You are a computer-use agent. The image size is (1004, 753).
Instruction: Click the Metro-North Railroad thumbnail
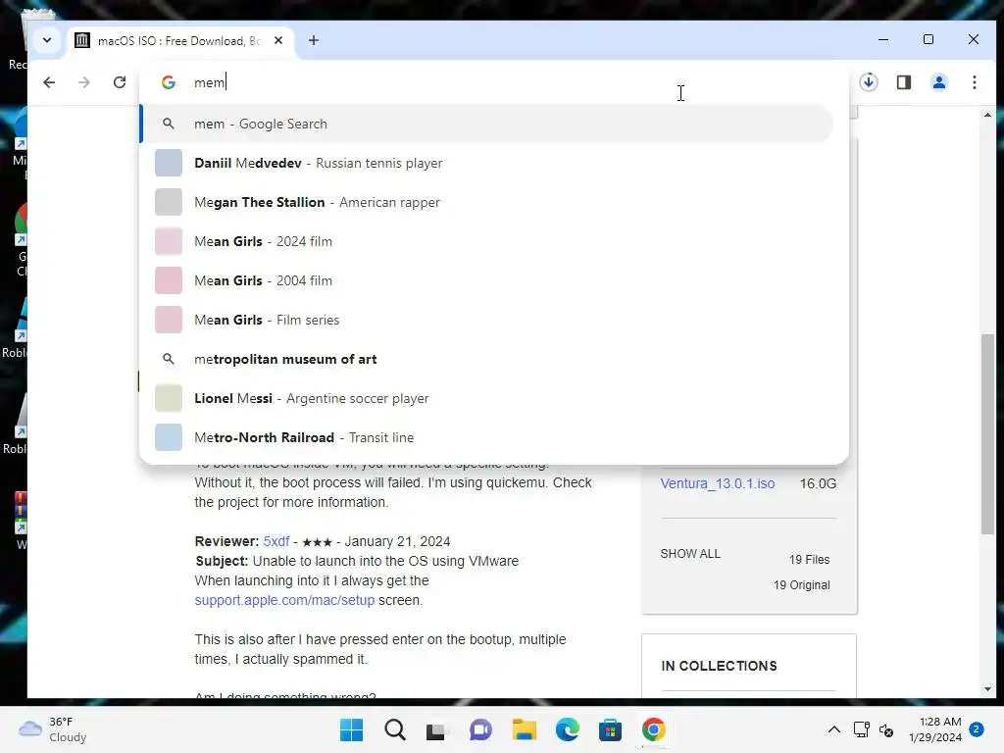[169, 437]
